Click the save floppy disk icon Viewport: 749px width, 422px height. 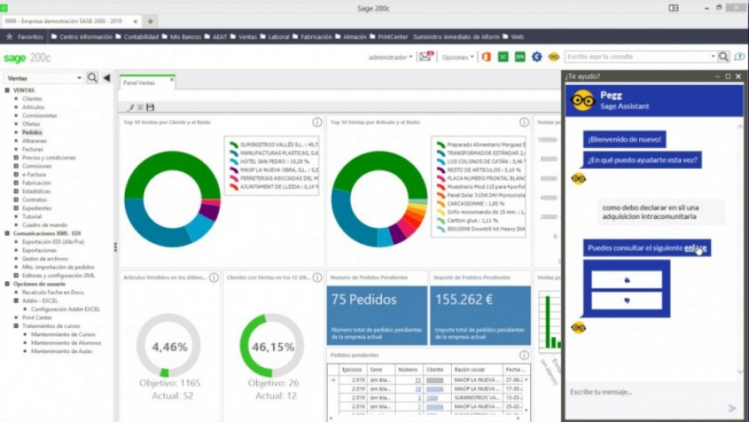(150, 107)
